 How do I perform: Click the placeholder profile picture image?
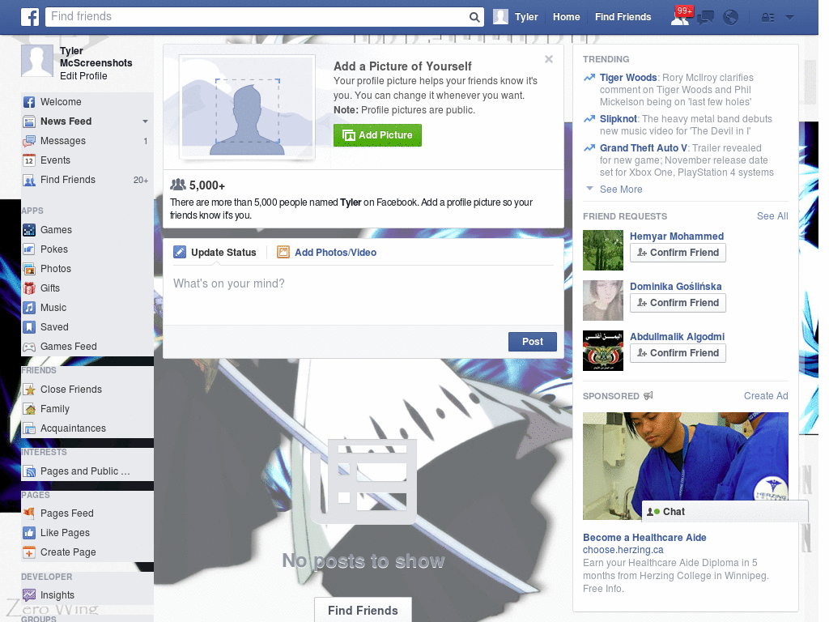click(x=248, y=108)
